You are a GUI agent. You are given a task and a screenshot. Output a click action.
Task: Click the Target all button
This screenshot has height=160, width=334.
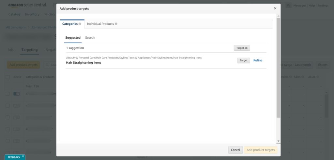click(242, 48)
